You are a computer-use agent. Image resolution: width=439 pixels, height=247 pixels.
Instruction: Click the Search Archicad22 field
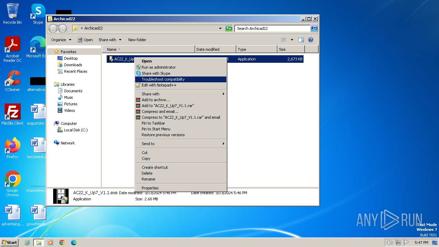273,28
